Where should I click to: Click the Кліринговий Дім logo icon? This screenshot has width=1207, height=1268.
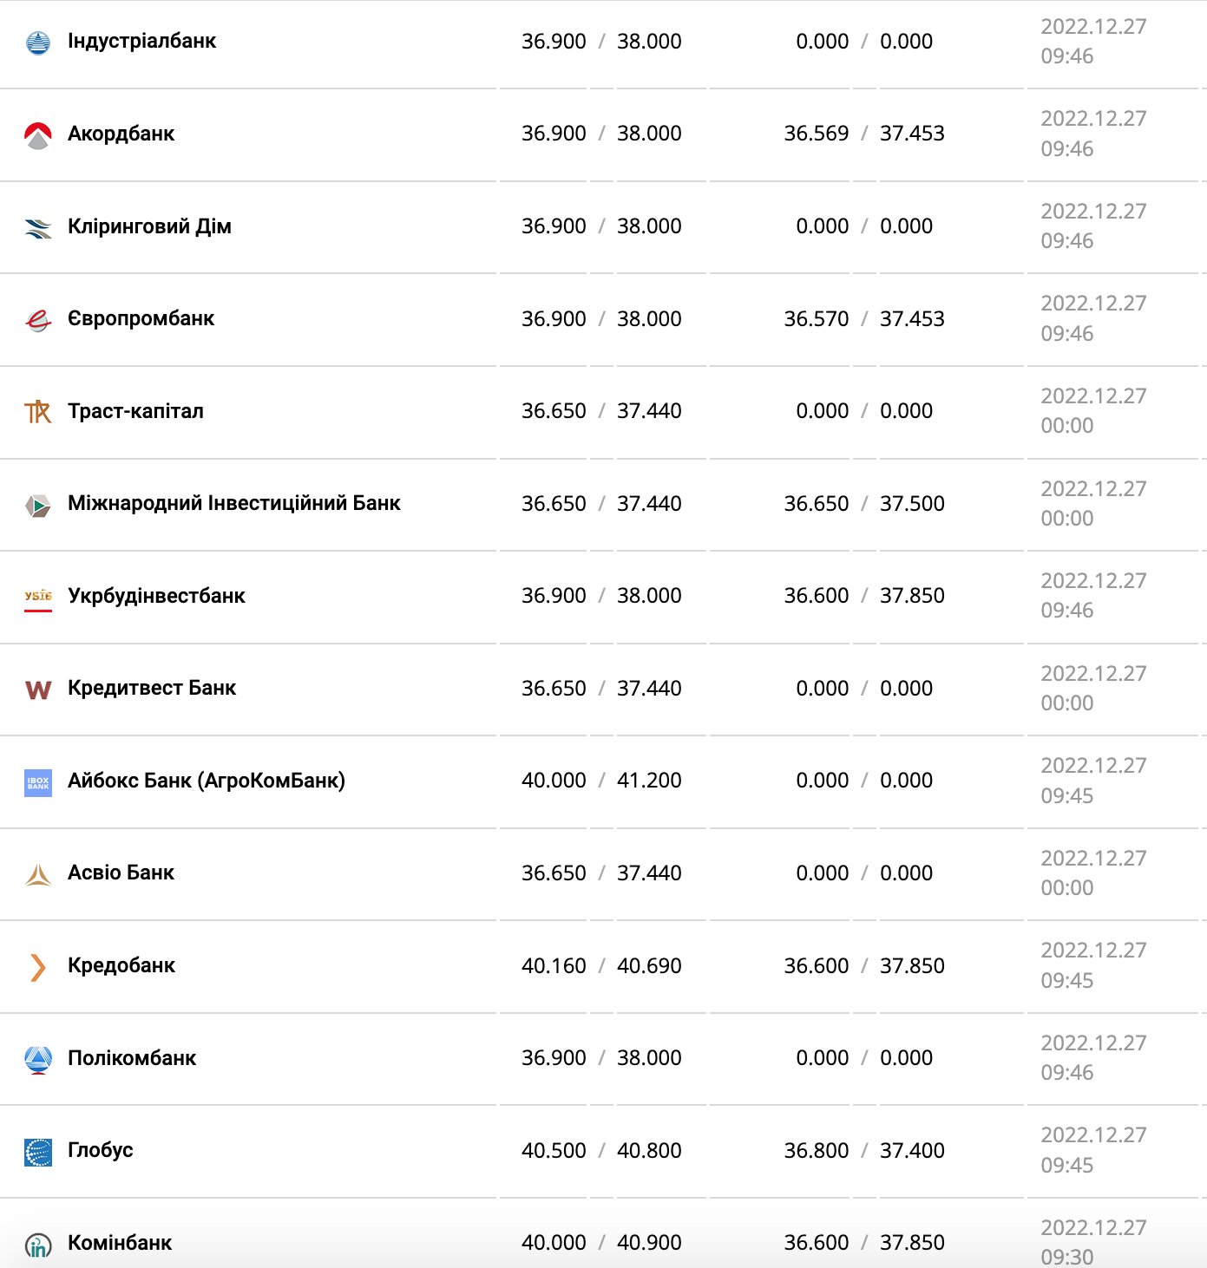point(38,228)
